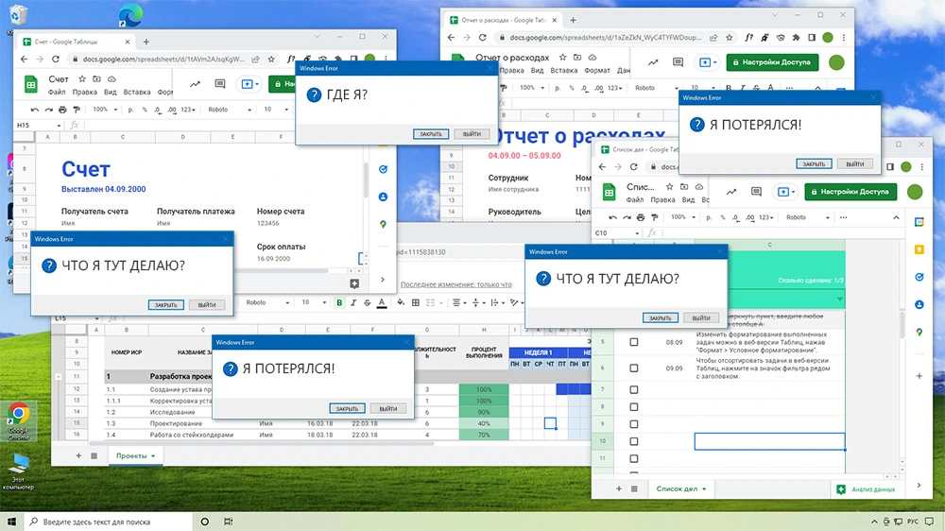
Task: Open Google Keep in Список дел side panel
Action: coord(919,248)
